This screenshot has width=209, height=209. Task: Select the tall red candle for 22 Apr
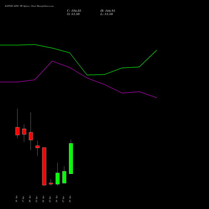[44, 166]
